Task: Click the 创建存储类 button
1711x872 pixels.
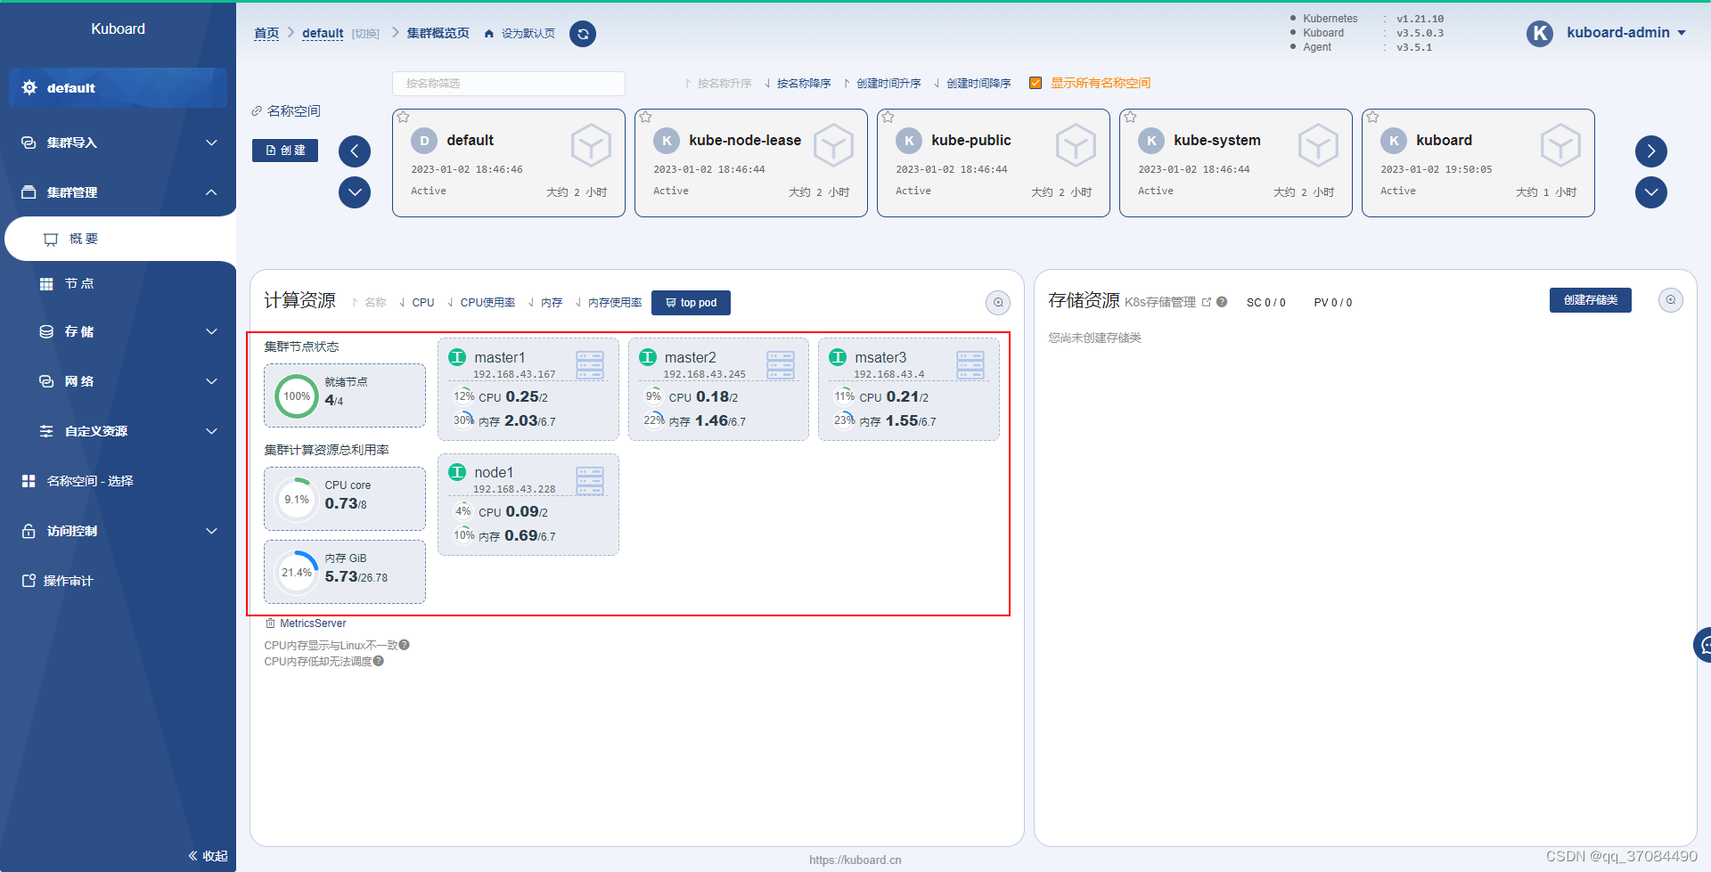Action: pos(1590,300)
